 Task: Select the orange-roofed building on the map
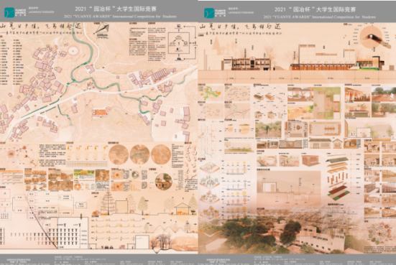tap(99, 113)
